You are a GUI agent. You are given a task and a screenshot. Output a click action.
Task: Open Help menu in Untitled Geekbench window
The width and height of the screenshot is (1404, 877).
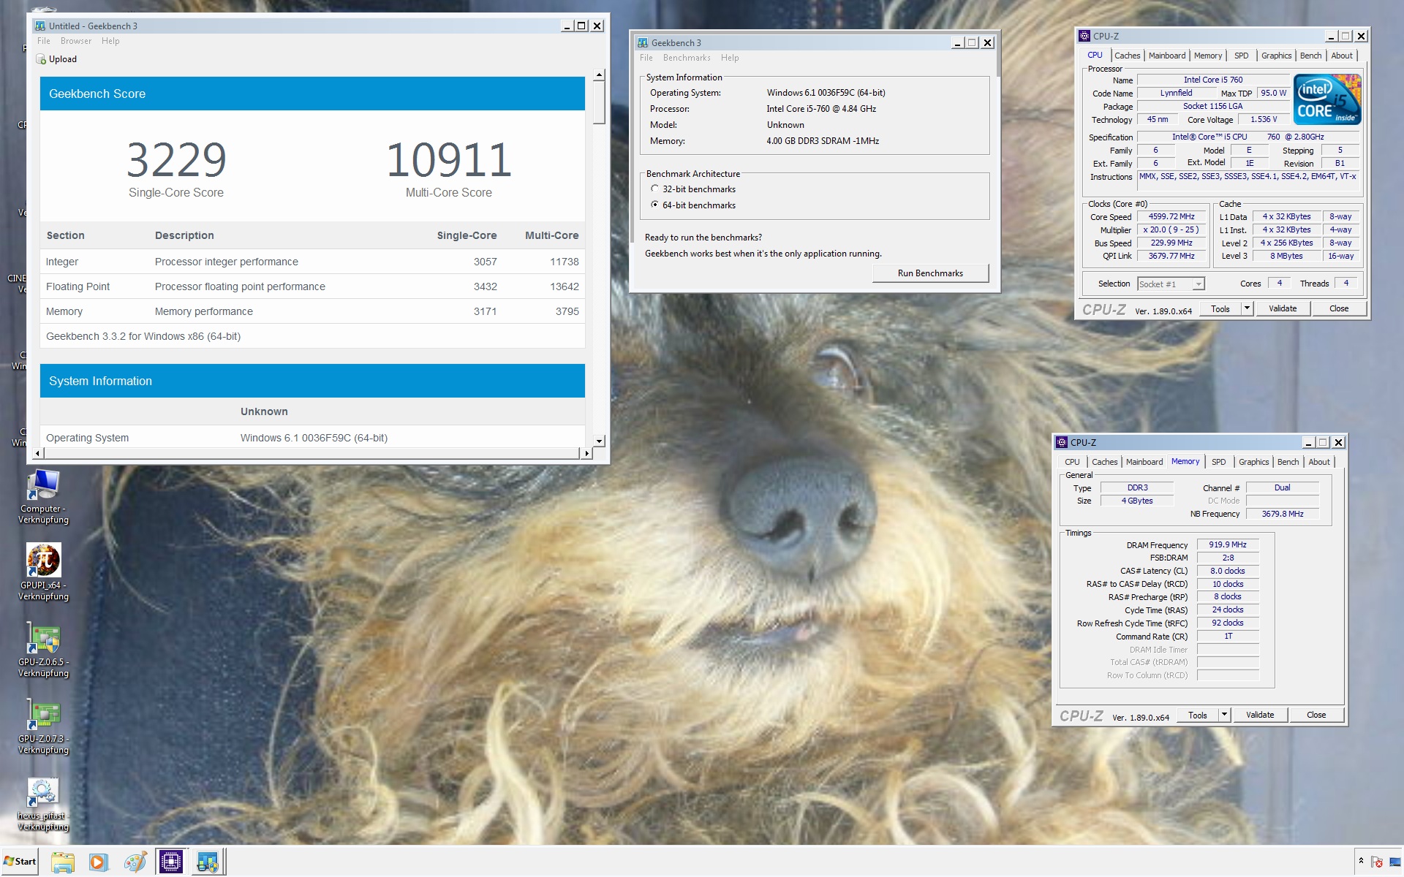110,41
